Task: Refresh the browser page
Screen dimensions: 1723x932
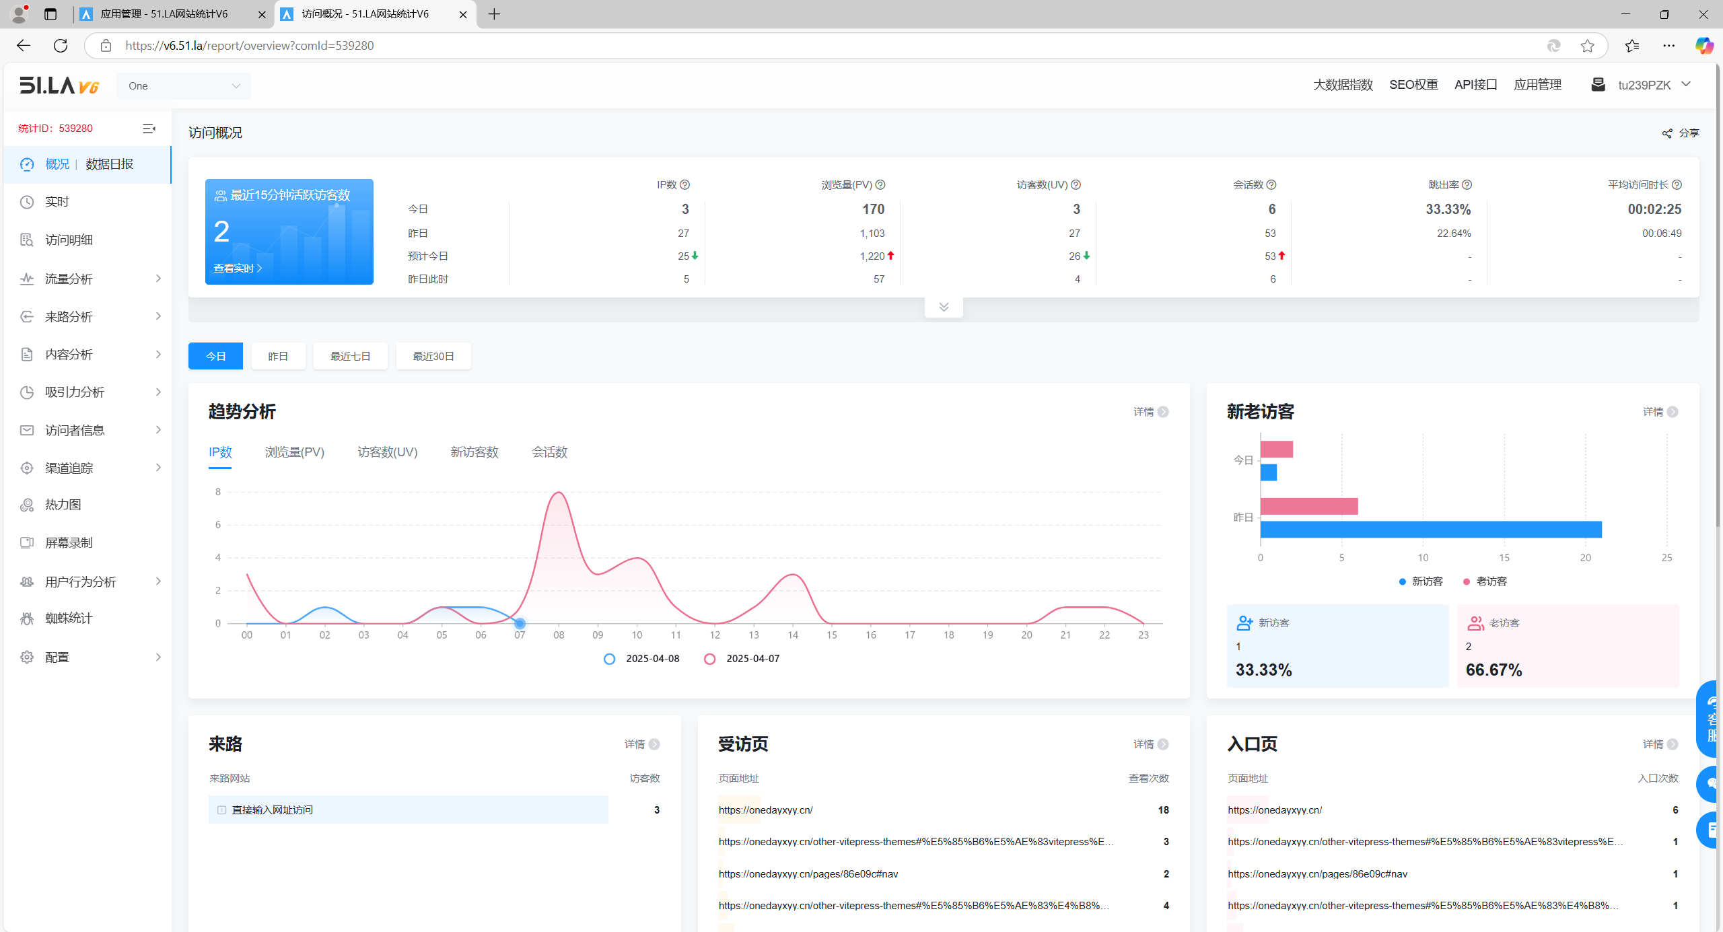Action: [61, 46]
